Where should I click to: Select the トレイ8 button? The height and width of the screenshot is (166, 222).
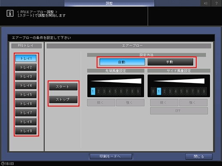pyautogui.click(x=26, y=122)
